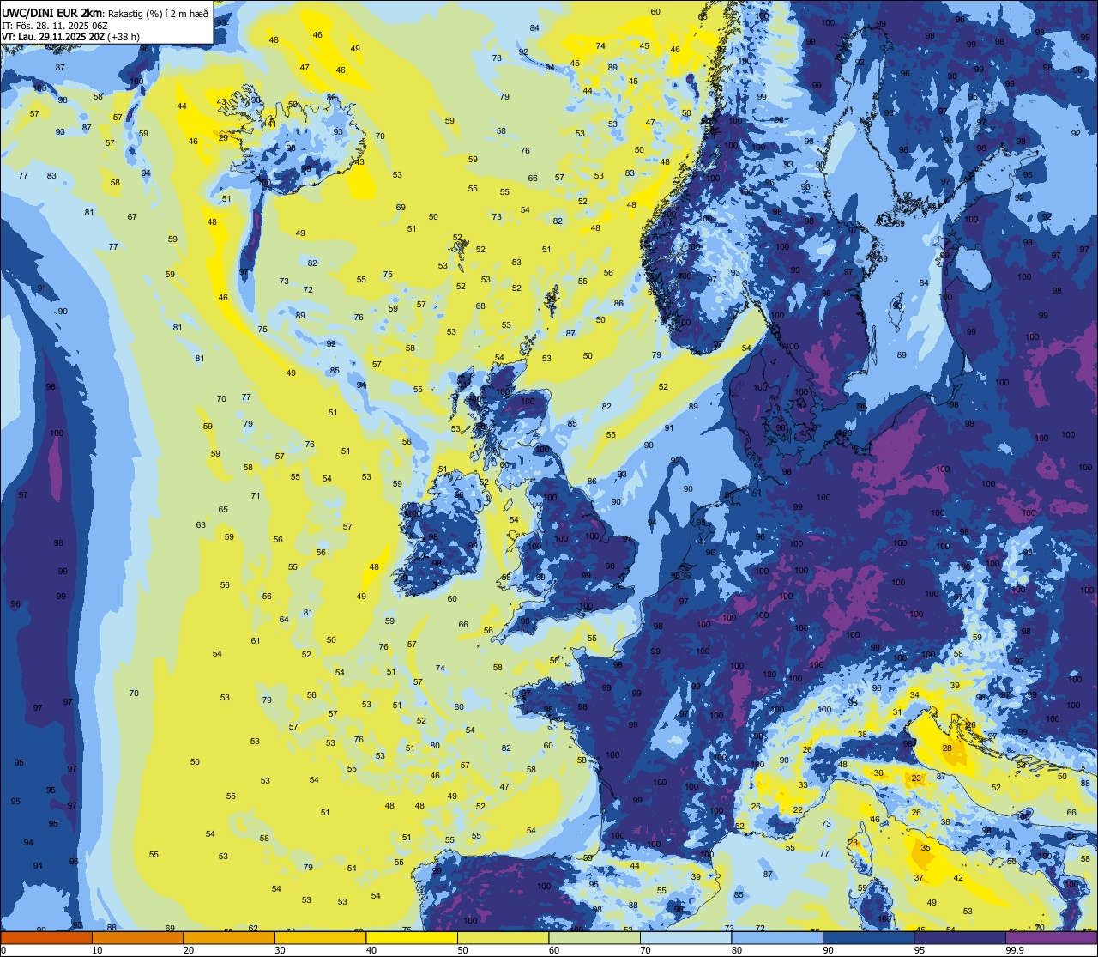Click the 20–30 legend color segment

[x=229, y=937]
